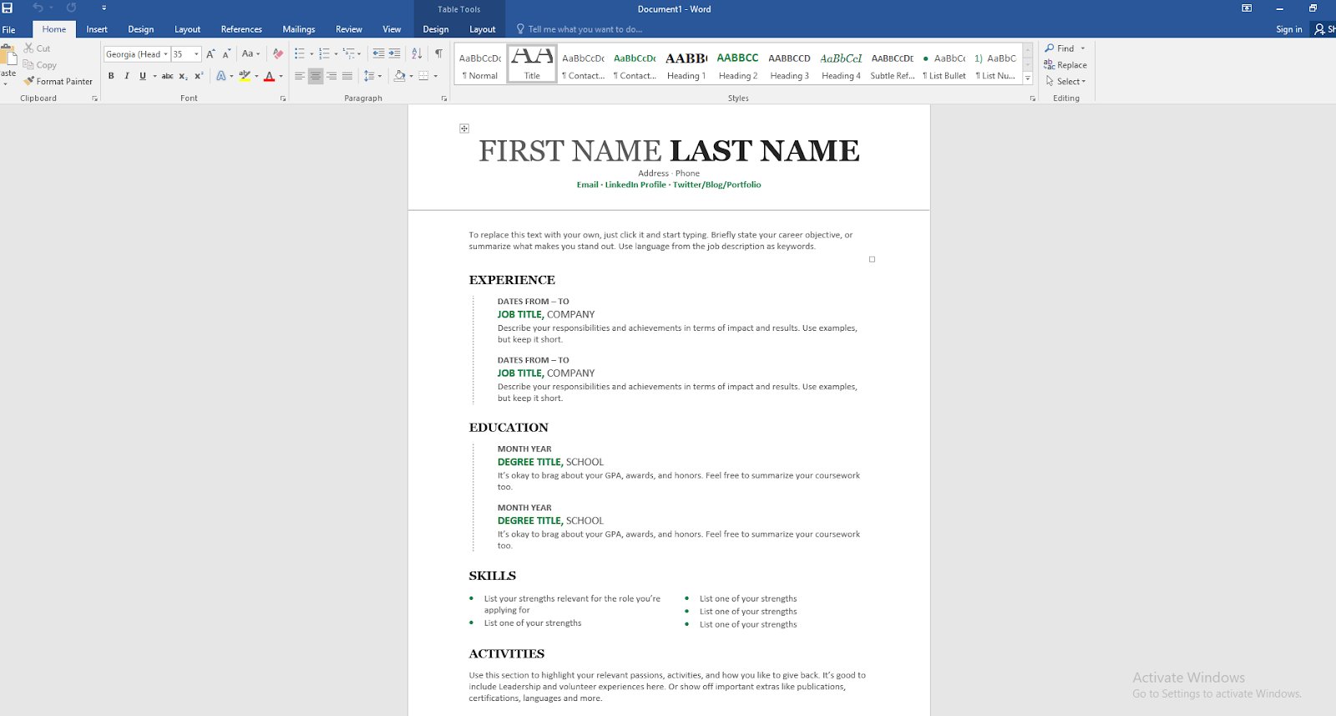Decrease paragraph indent
Viewport: 1336px width, 716px height.
pyautogui.click(x=378, y=53)
